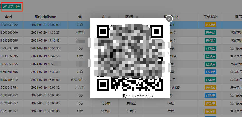Select phone number 18137105872

tap(9, 80)
